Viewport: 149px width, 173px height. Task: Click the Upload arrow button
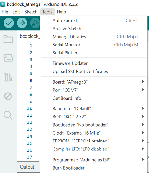(x=22, y=23)
